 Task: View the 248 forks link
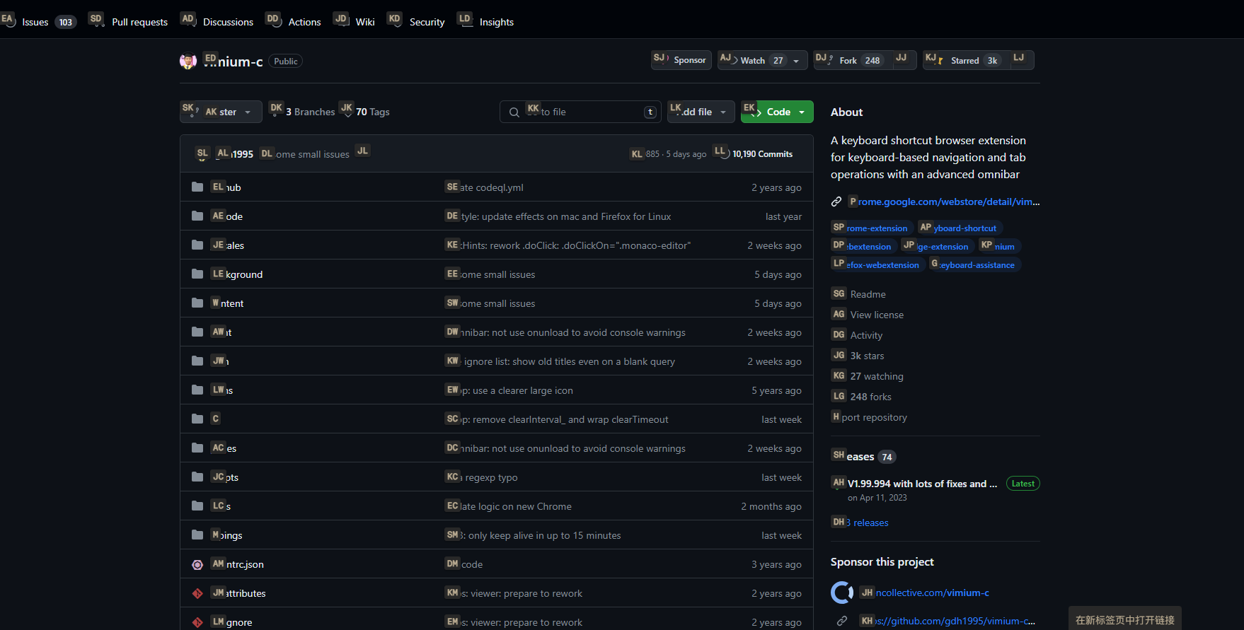click(x=861, y=397)
